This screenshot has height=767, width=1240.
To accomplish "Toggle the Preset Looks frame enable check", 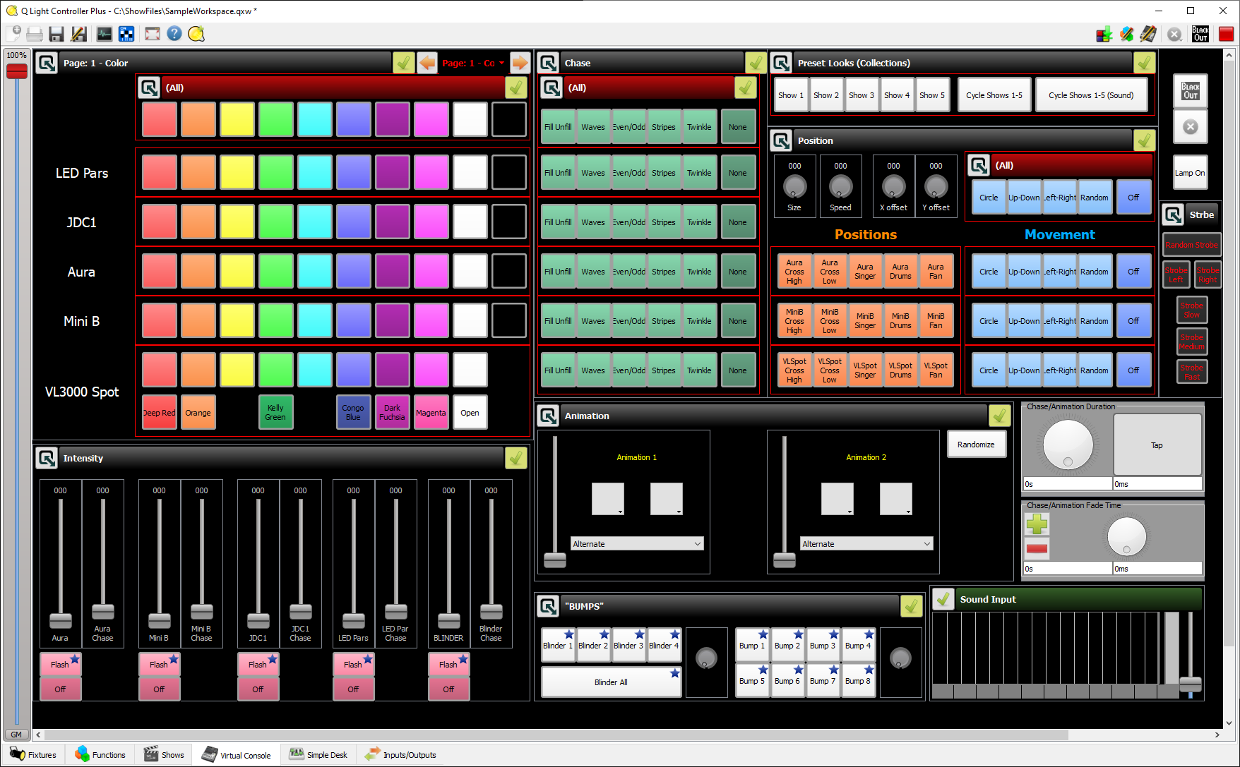I will [x=1145, y=63].
